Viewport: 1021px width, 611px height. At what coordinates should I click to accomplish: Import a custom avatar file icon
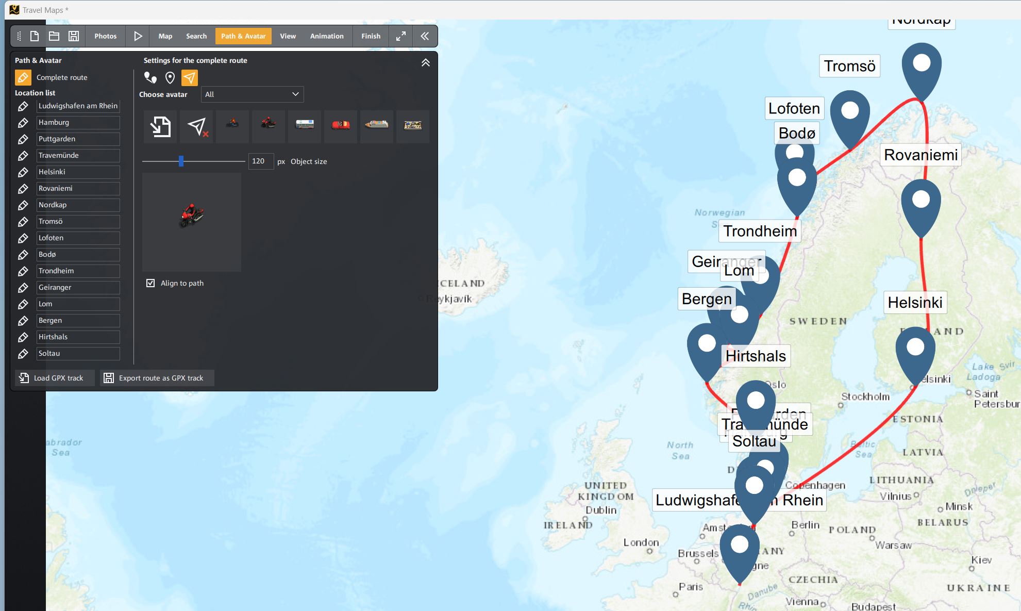tap(160, 126)
